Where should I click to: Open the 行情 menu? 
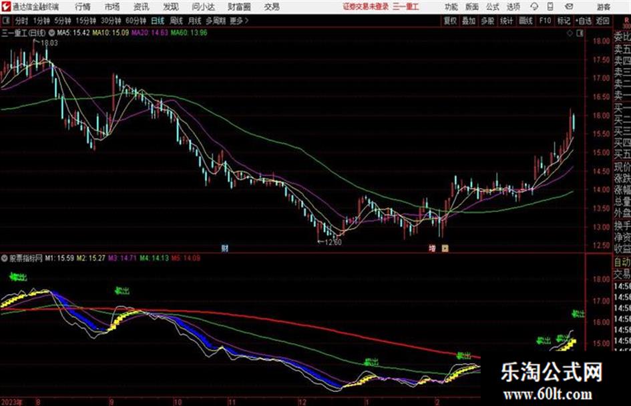(x=83, y=7)
